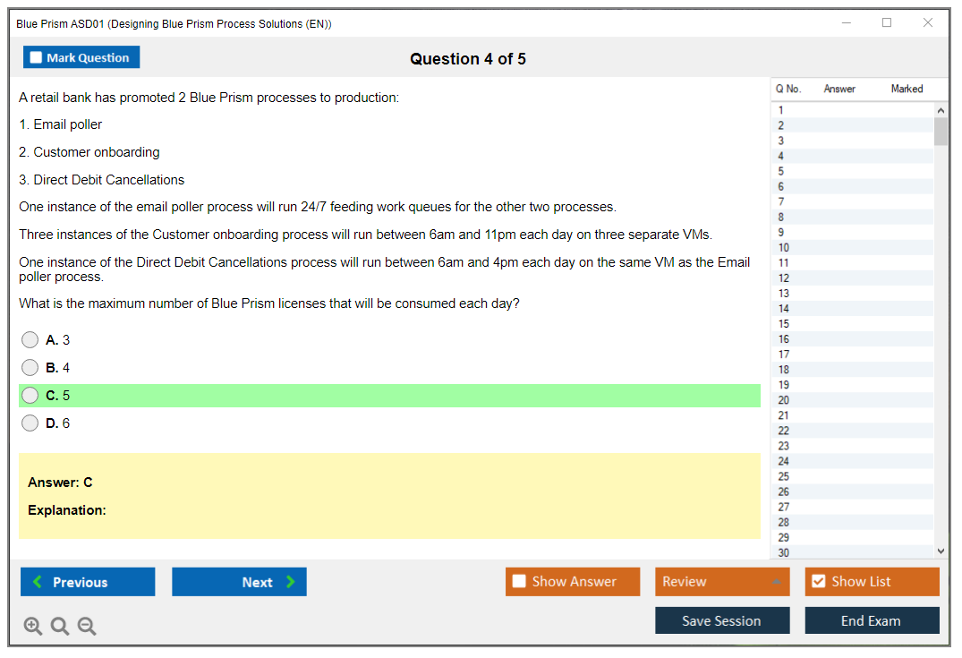The image size is (962, 658).
Task: Click the reset zoom magnifier icon
Action: [60, 627]
